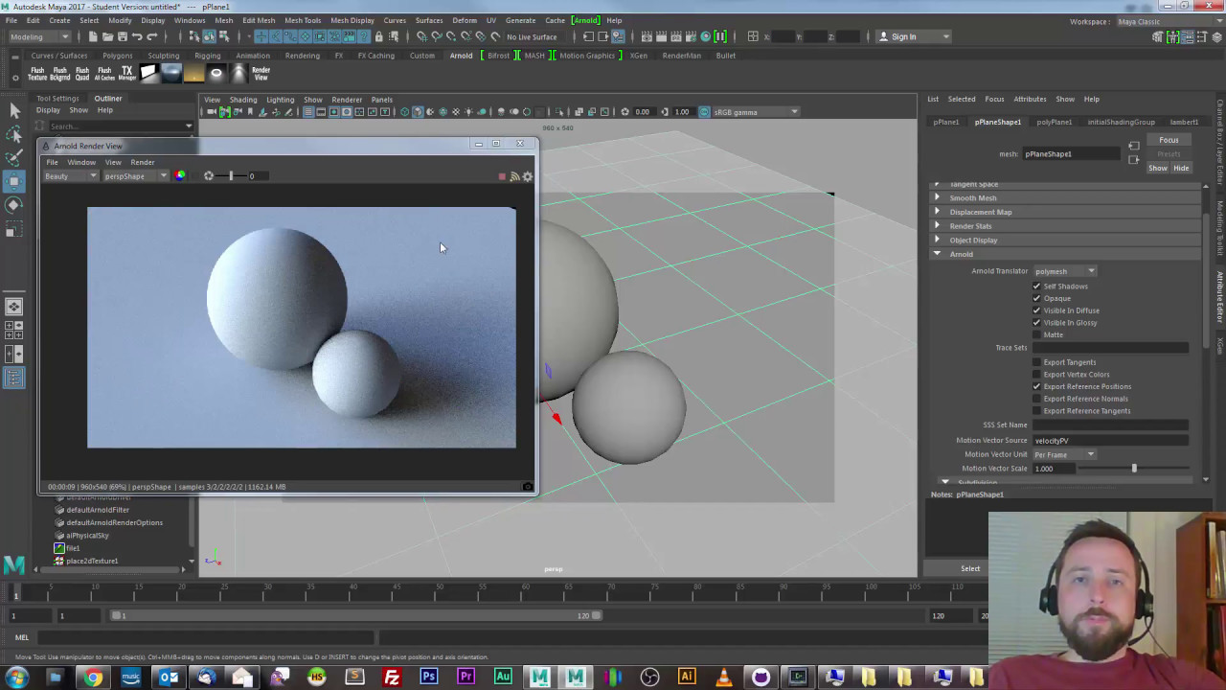Open Photoshop from the taskbar
1226x690 pixels.
coord(428,678)
